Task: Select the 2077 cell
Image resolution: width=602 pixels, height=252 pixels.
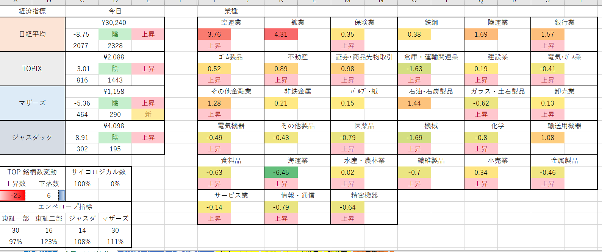Action: point(82,46)
